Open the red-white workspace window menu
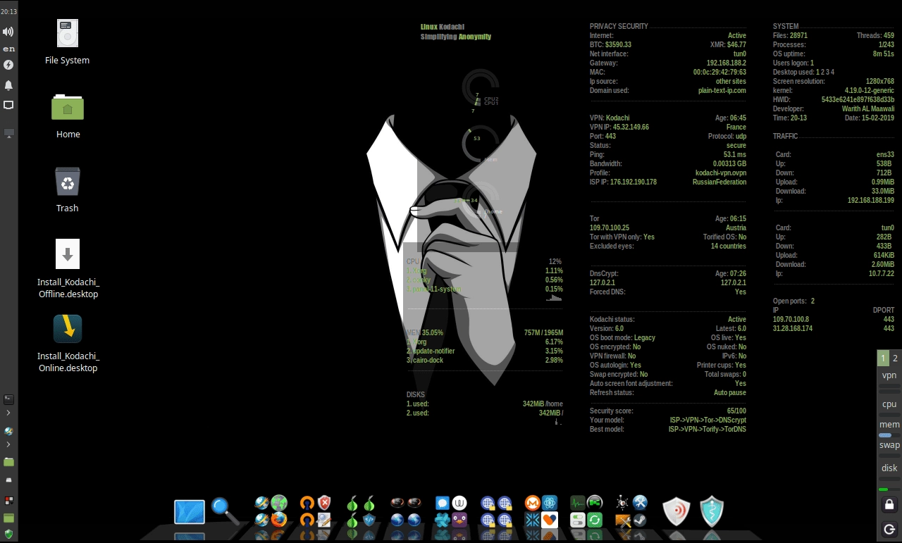 click(8, 501)
